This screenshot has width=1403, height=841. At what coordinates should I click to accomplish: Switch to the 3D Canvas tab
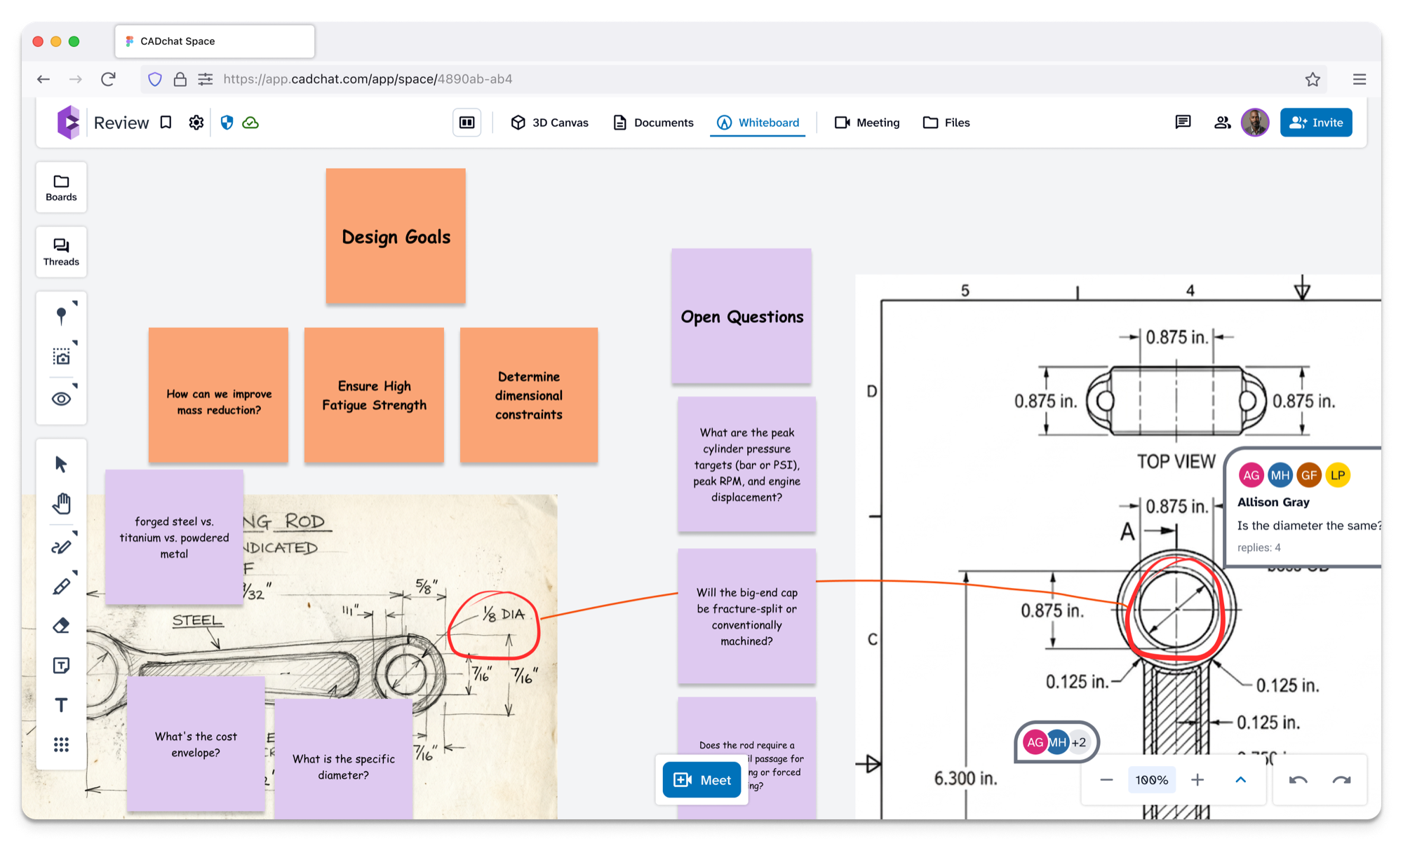click(550, 123)
